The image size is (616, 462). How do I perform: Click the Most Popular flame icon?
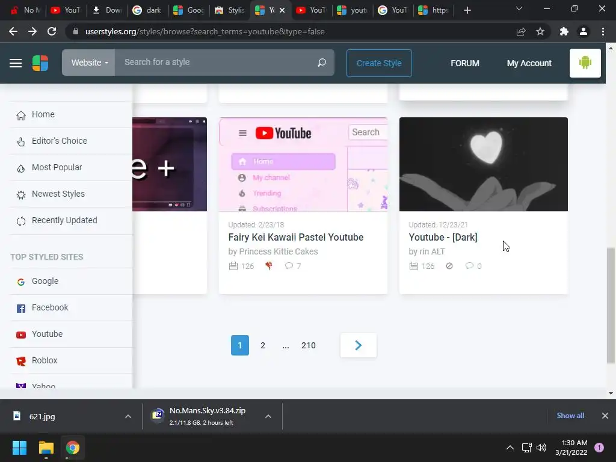point(21,168)
